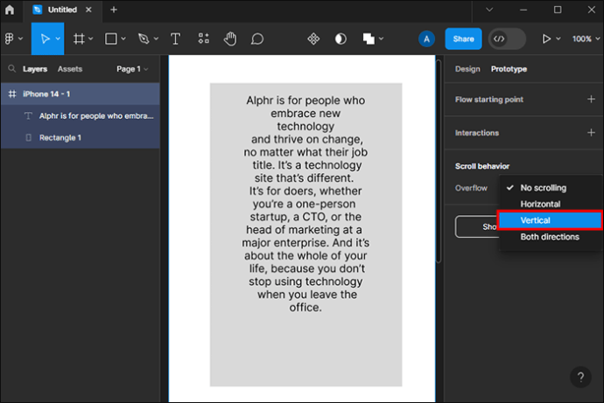Toggle Dev Mode switch
The width and height of the screenshot is (604, 403).
coord(507,39)
